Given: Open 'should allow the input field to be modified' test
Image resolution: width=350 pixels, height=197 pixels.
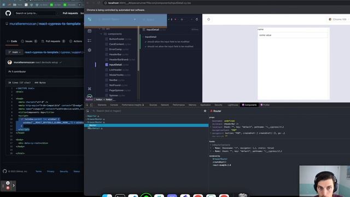Looking at the screenshot, I should coord(168,42).
